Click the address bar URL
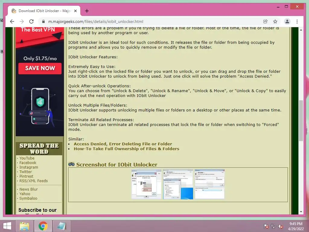 click(96, 21)
